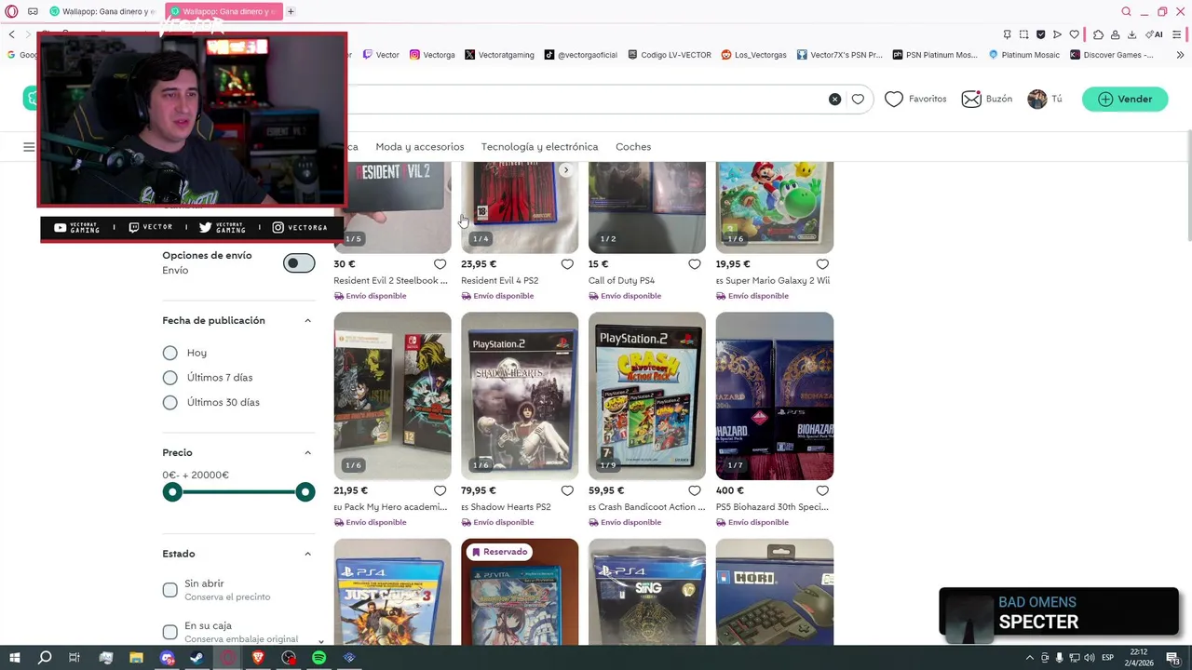Viewport: 1192px width, 670px height.
Task: Select Últimos 7 días radio option
Action: point(169,378)
